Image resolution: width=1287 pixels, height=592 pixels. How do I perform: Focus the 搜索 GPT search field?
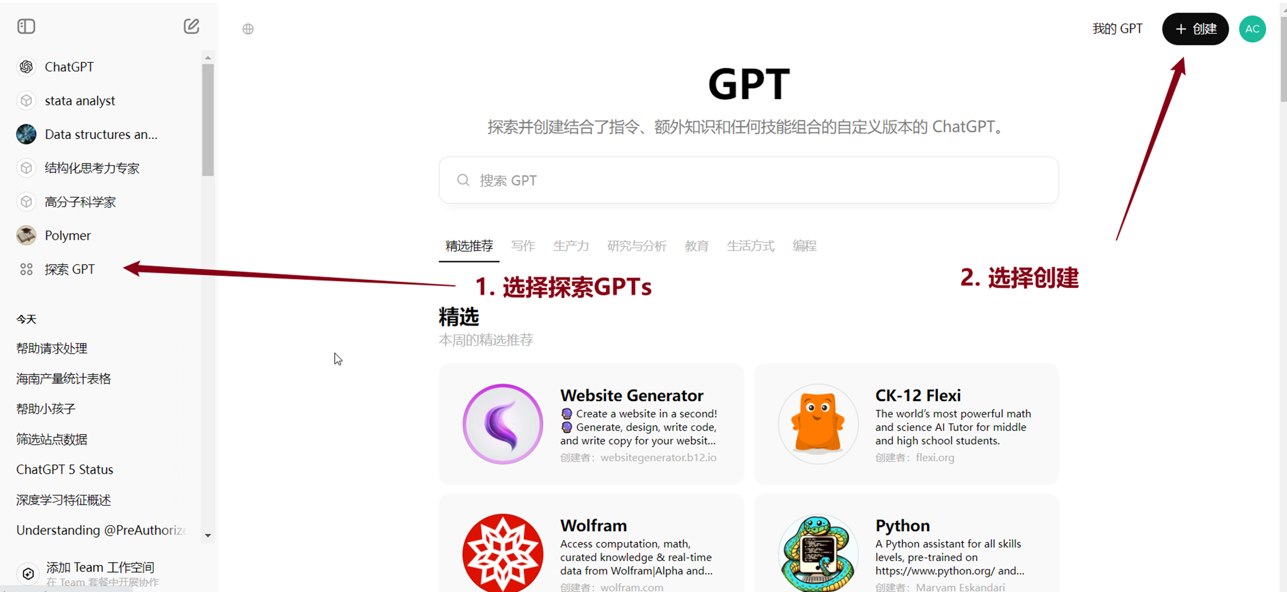pyautogui.click(x=749, y=180)
